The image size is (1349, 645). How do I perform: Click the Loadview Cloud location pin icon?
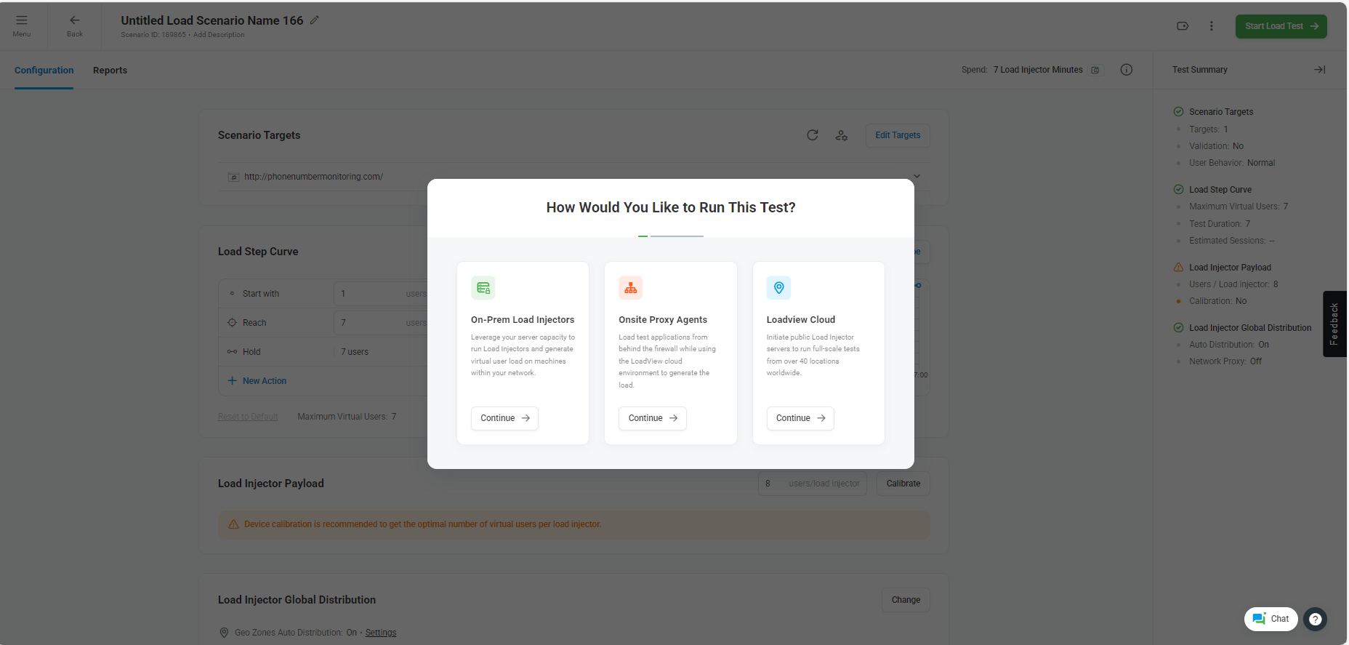click(x=778, y=288)
